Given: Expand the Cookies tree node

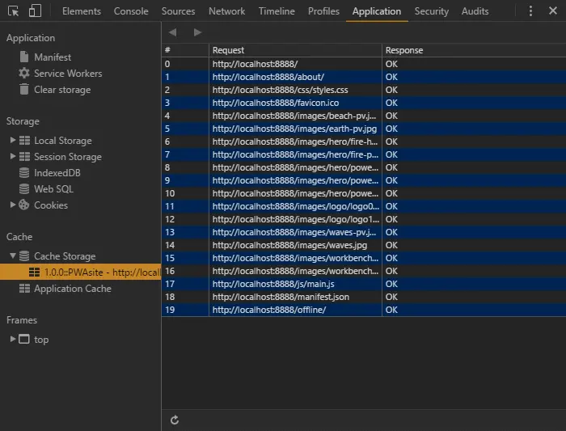Looking at the screenshot, I should click(x=13, y=205).
